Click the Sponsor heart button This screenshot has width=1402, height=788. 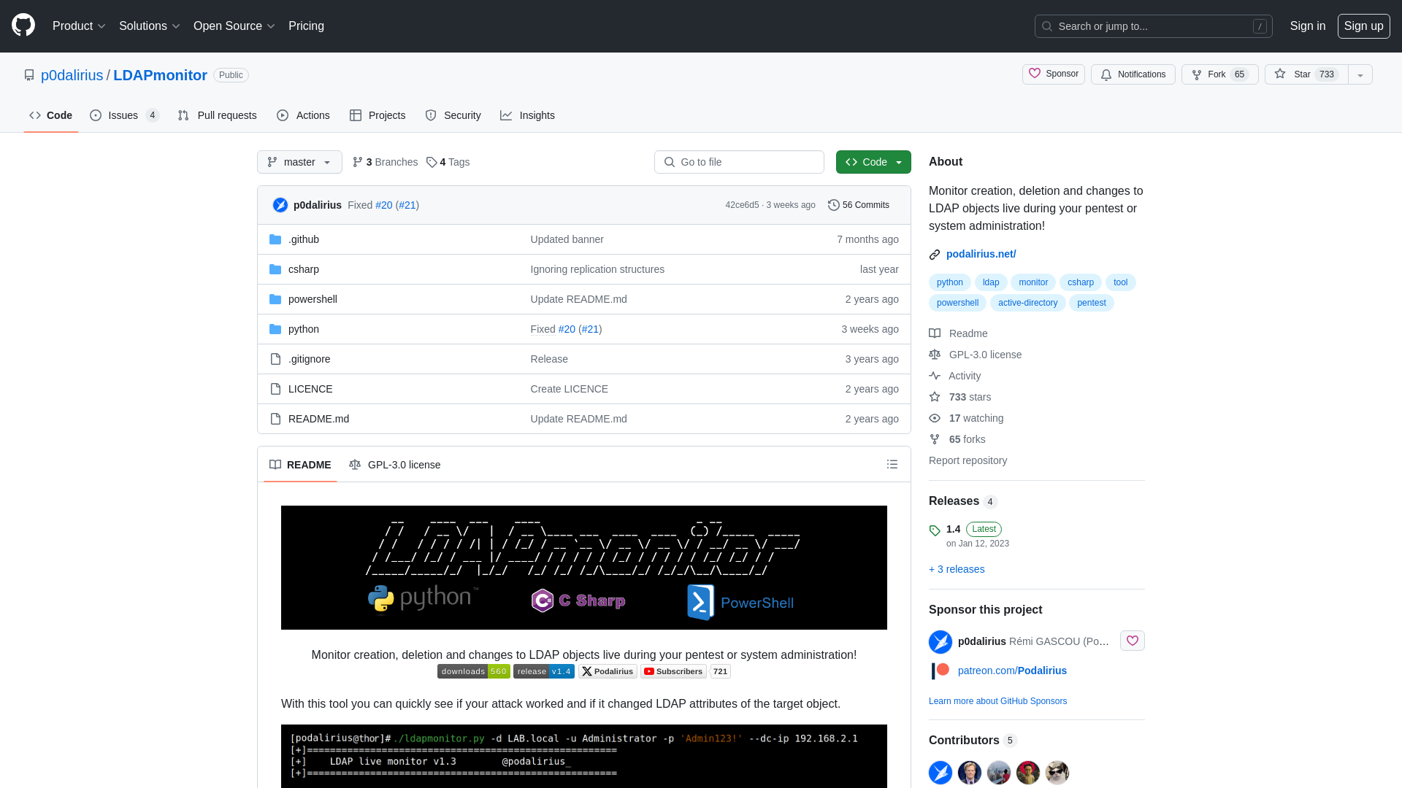[x=1133, y=641]
